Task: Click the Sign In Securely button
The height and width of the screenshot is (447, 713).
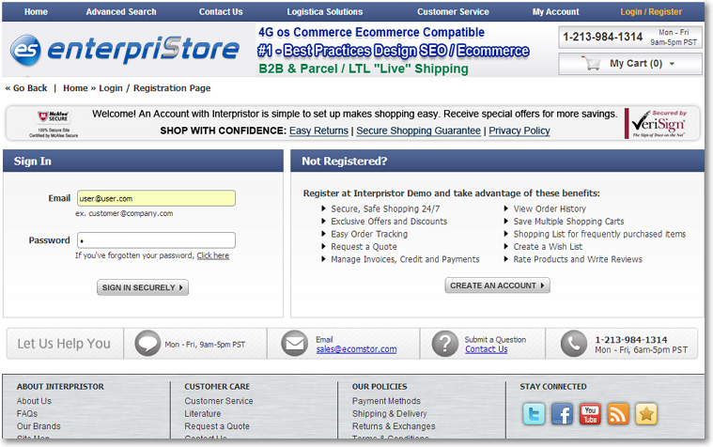Action: (143, 287)
